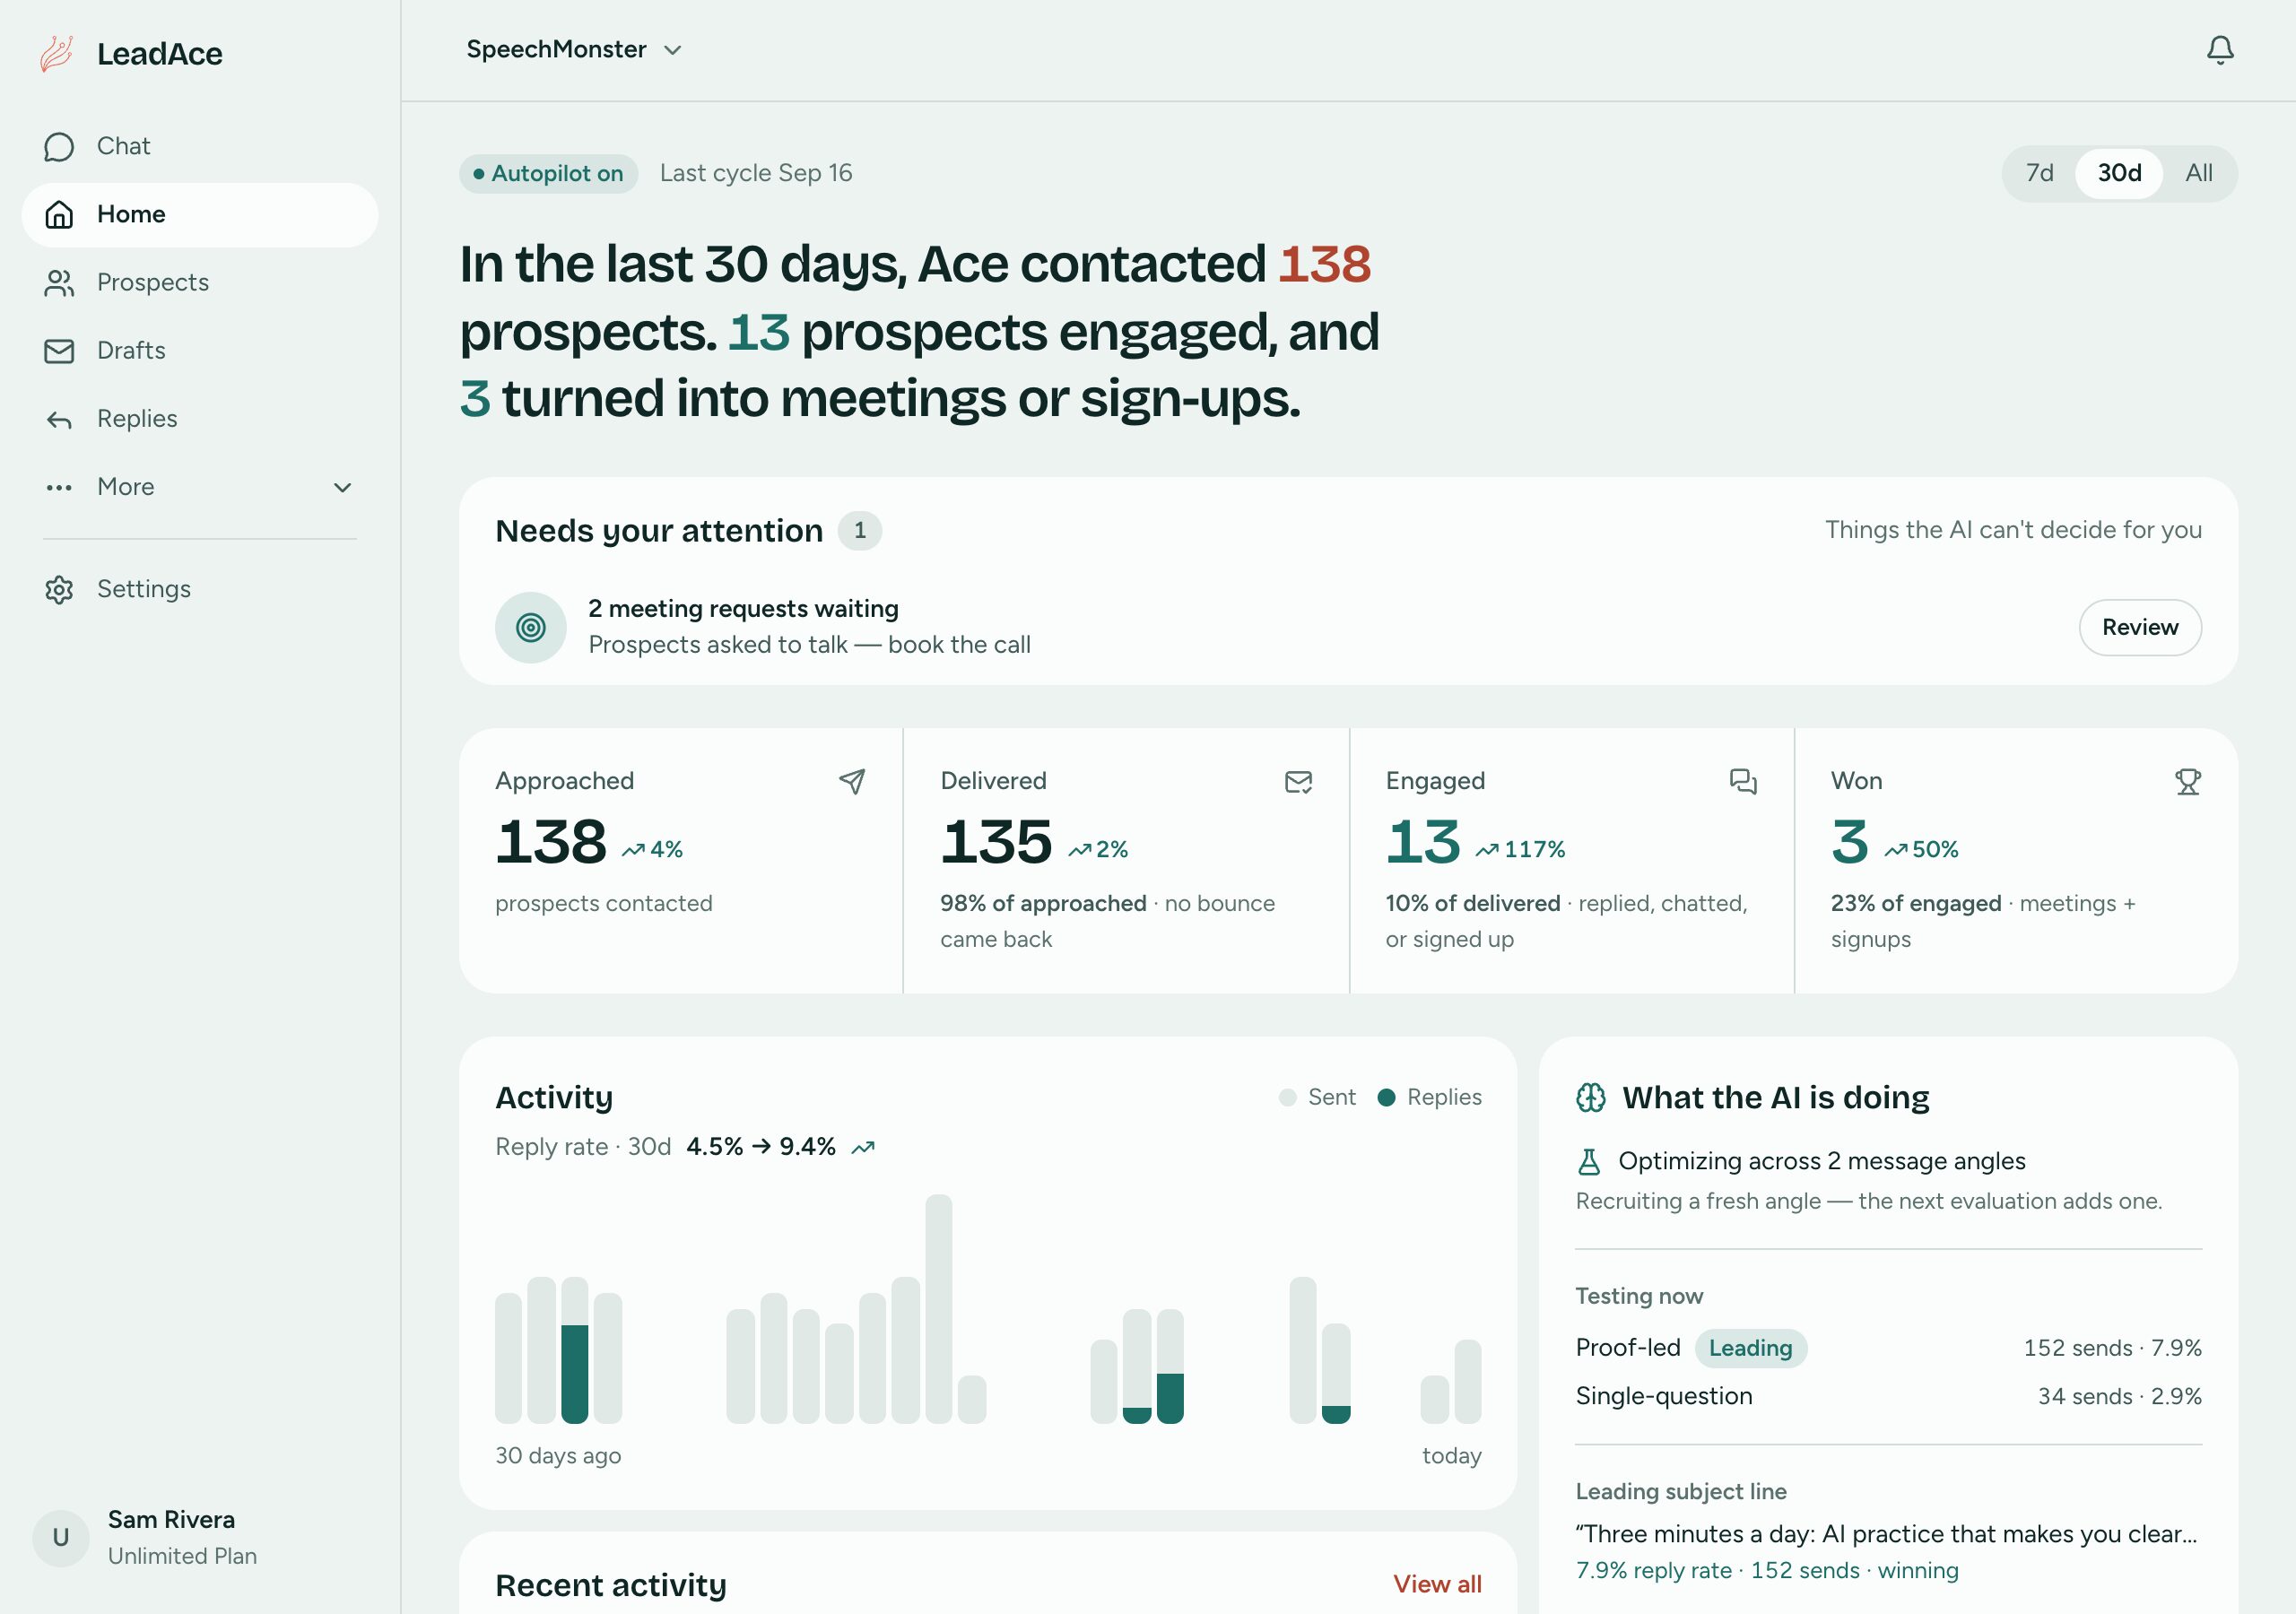
Task: Click the meeting requests target icon
Action: [x=531, y=628]
